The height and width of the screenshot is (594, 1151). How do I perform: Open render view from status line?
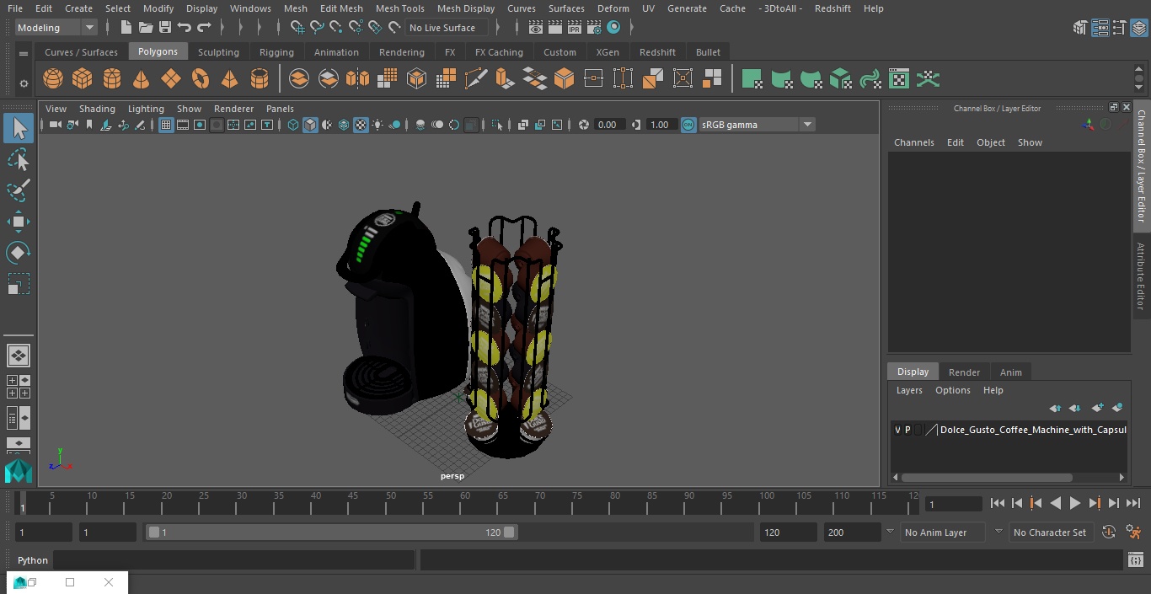[x=536, y=28]
